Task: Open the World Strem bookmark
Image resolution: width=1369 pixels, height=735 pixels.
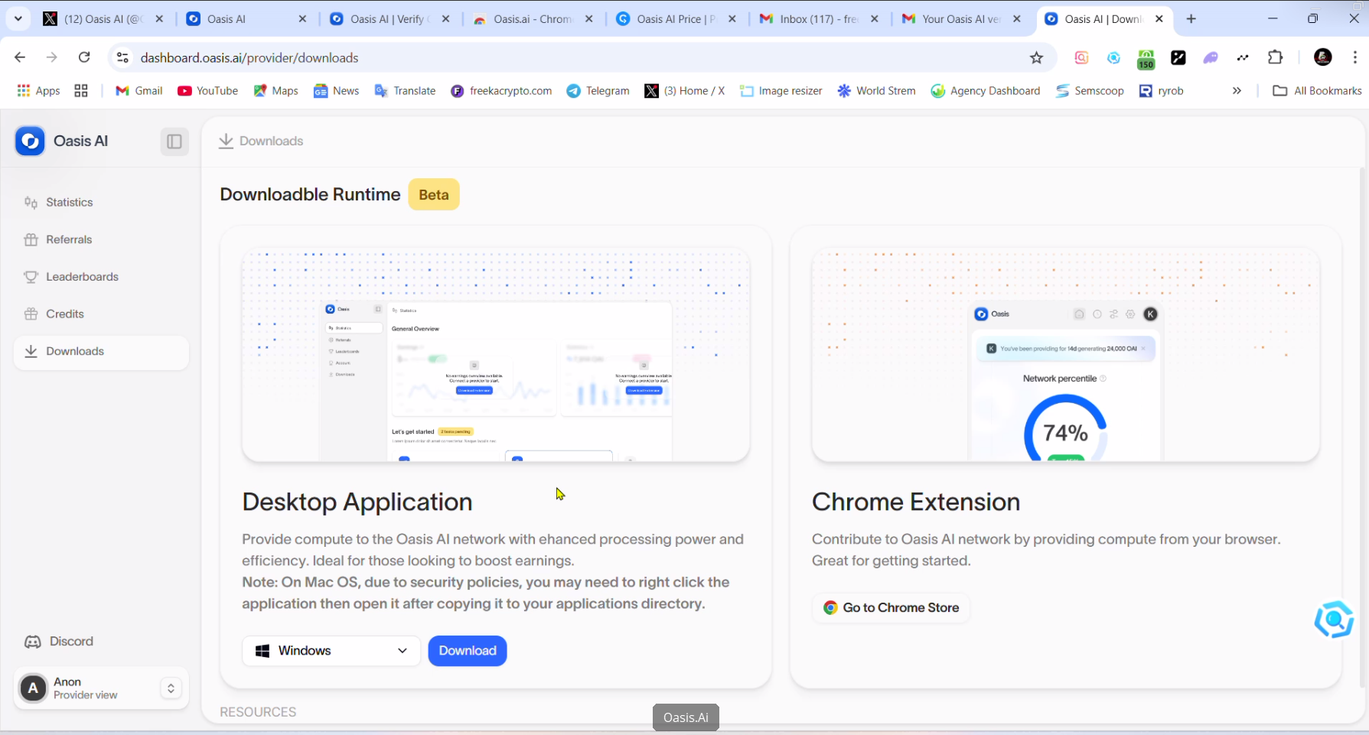Action: pos(877,91)
